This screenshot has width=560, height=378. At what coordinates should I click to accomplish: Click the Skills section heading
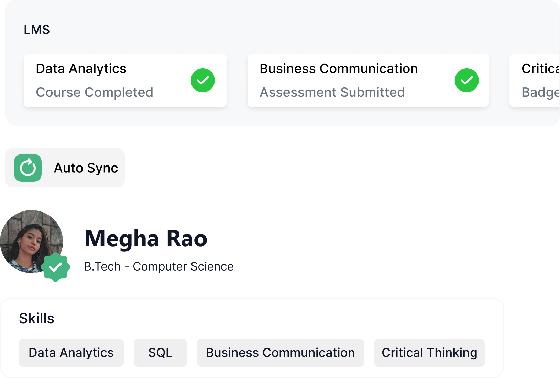tap(36, 319)
